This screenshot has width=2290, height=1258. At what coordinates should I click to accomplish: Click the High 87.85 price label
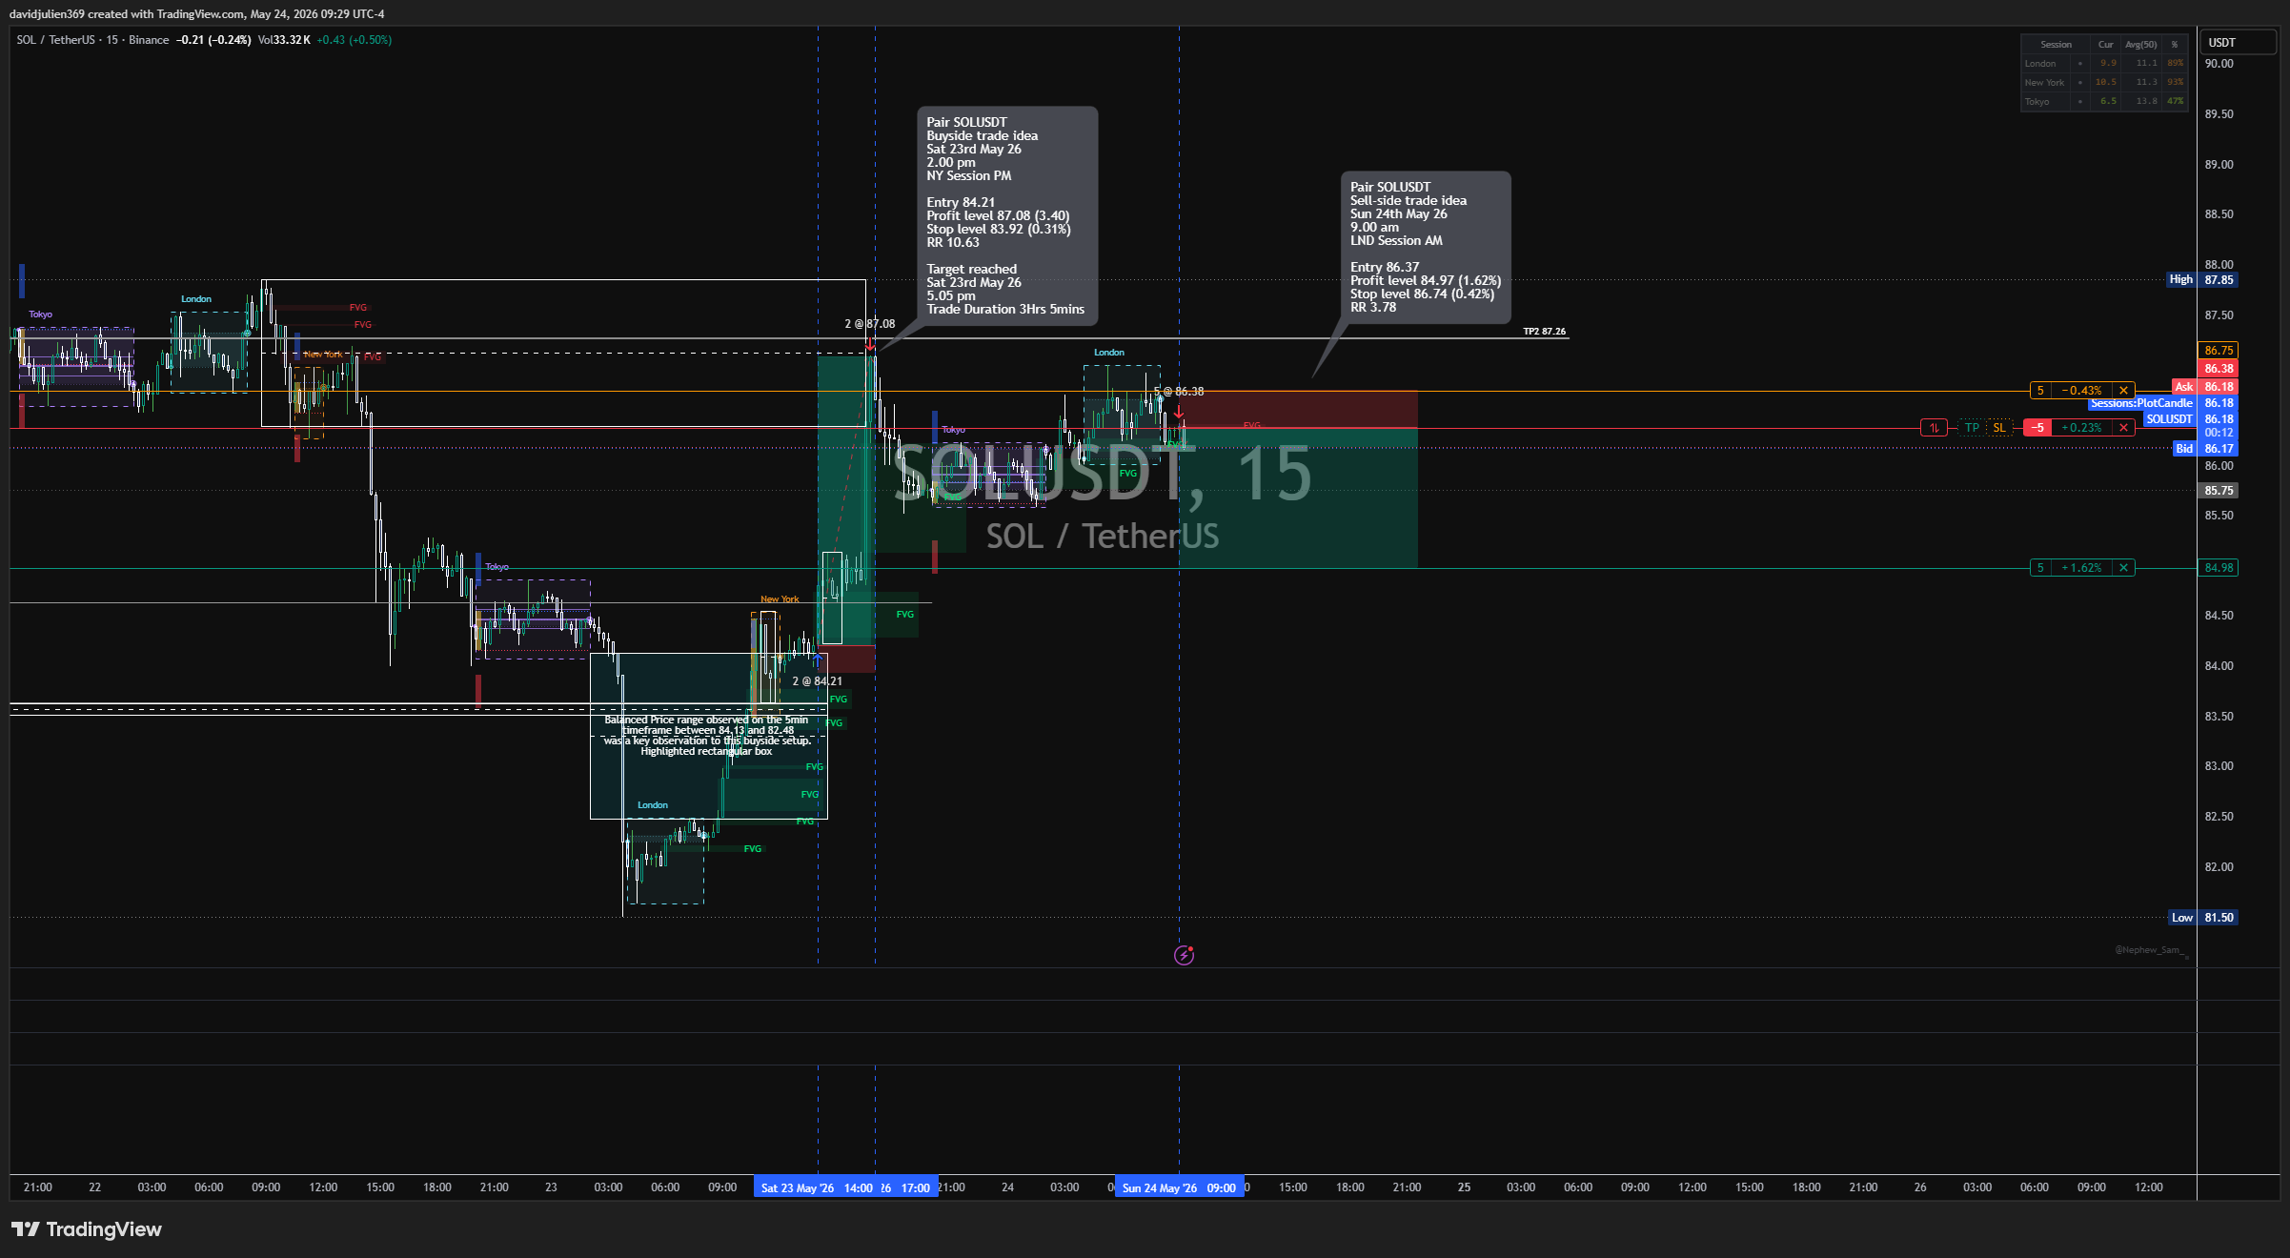2202,280
